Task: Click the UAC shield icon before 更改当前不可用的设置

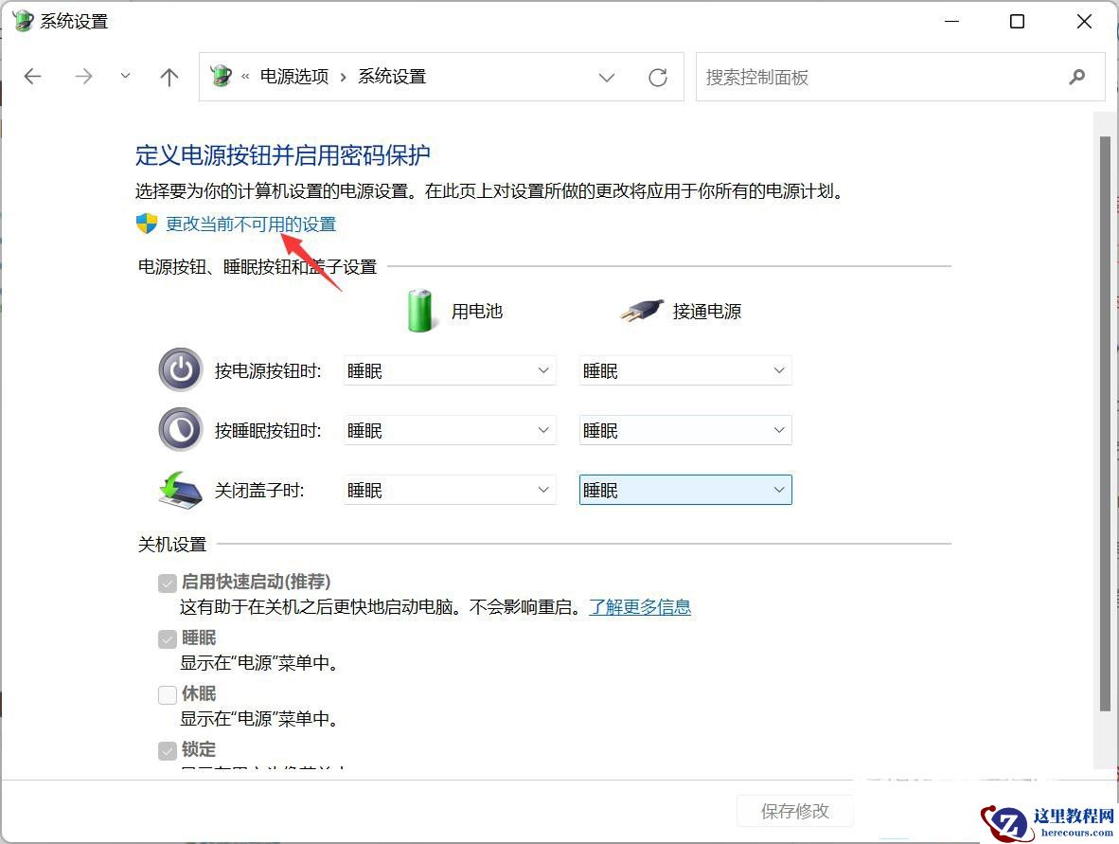Action: (145, 224)
